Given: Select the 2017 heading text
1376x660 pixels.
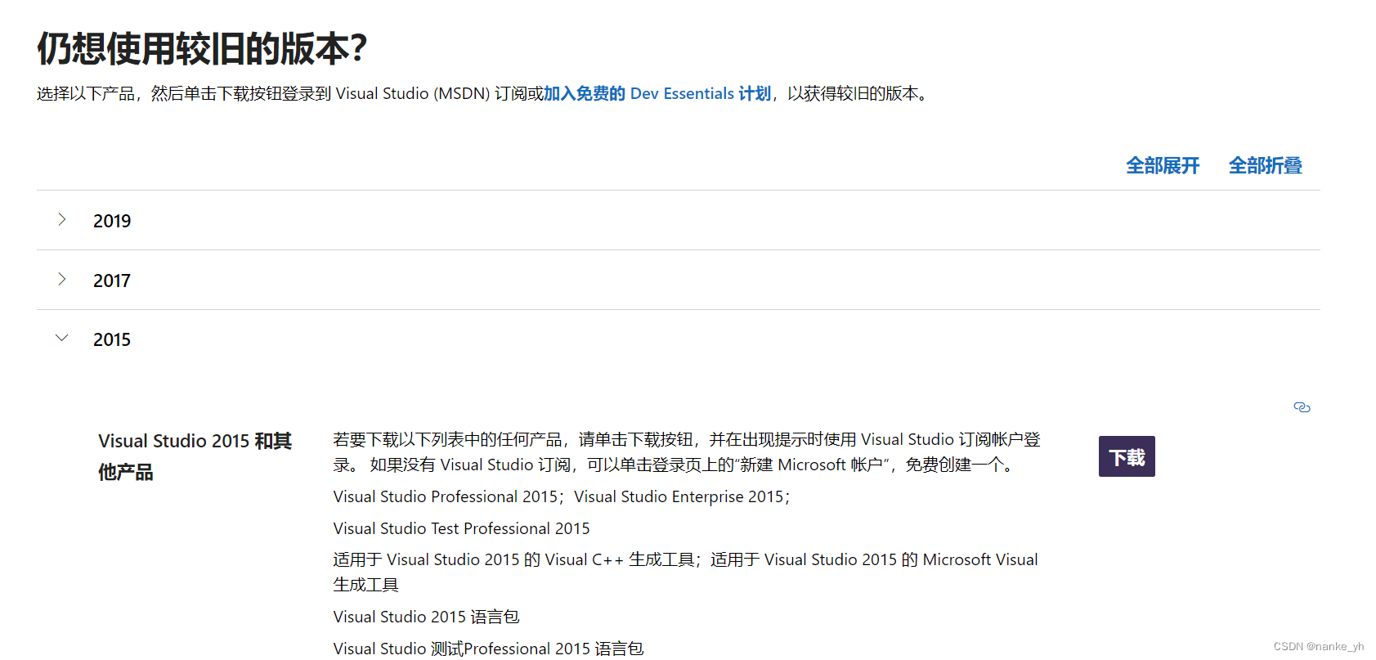Looking at the screenshot, I should pyautogui.click(x=112, y=281).
